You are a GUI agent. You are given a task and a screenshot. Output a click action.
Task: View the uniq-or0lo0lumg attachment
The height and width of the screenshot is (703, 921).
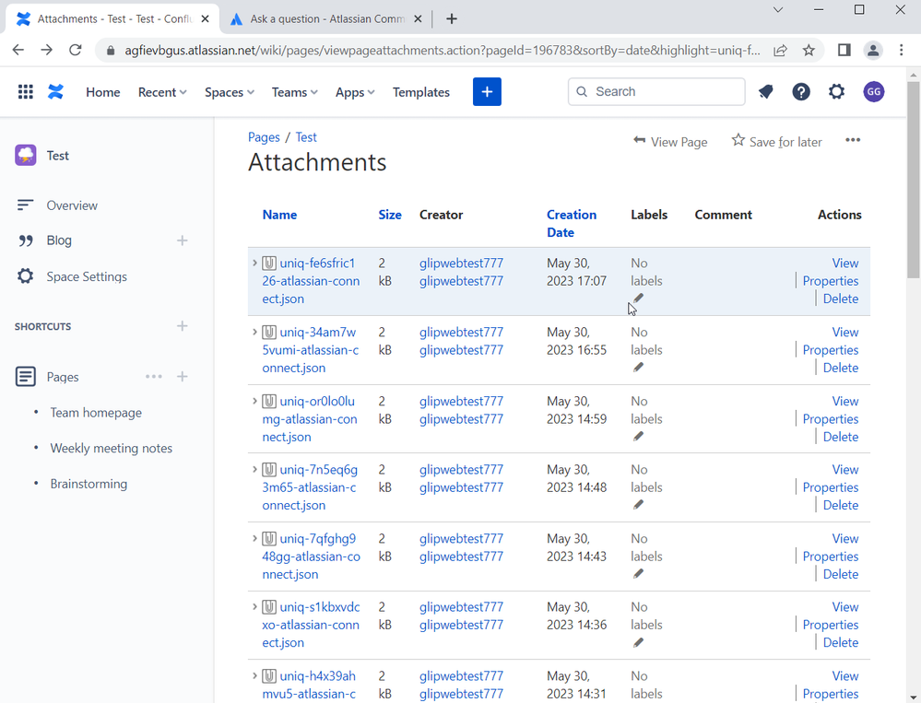(845, 402)
